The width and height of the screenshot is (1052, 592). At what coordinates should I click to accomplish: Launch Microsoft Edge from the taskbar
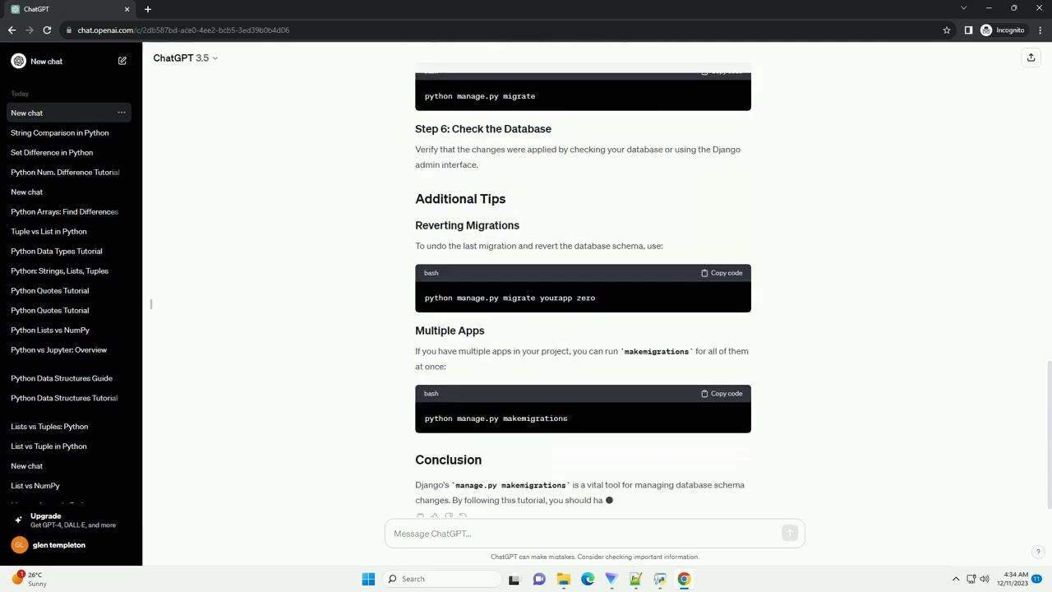pos(588,579)
